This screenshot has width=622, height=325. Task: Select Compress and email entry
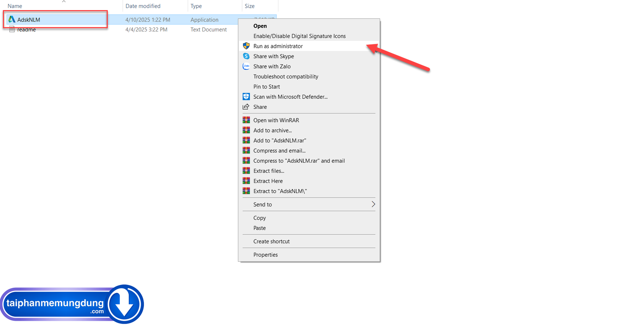click(x=309, y=151)
